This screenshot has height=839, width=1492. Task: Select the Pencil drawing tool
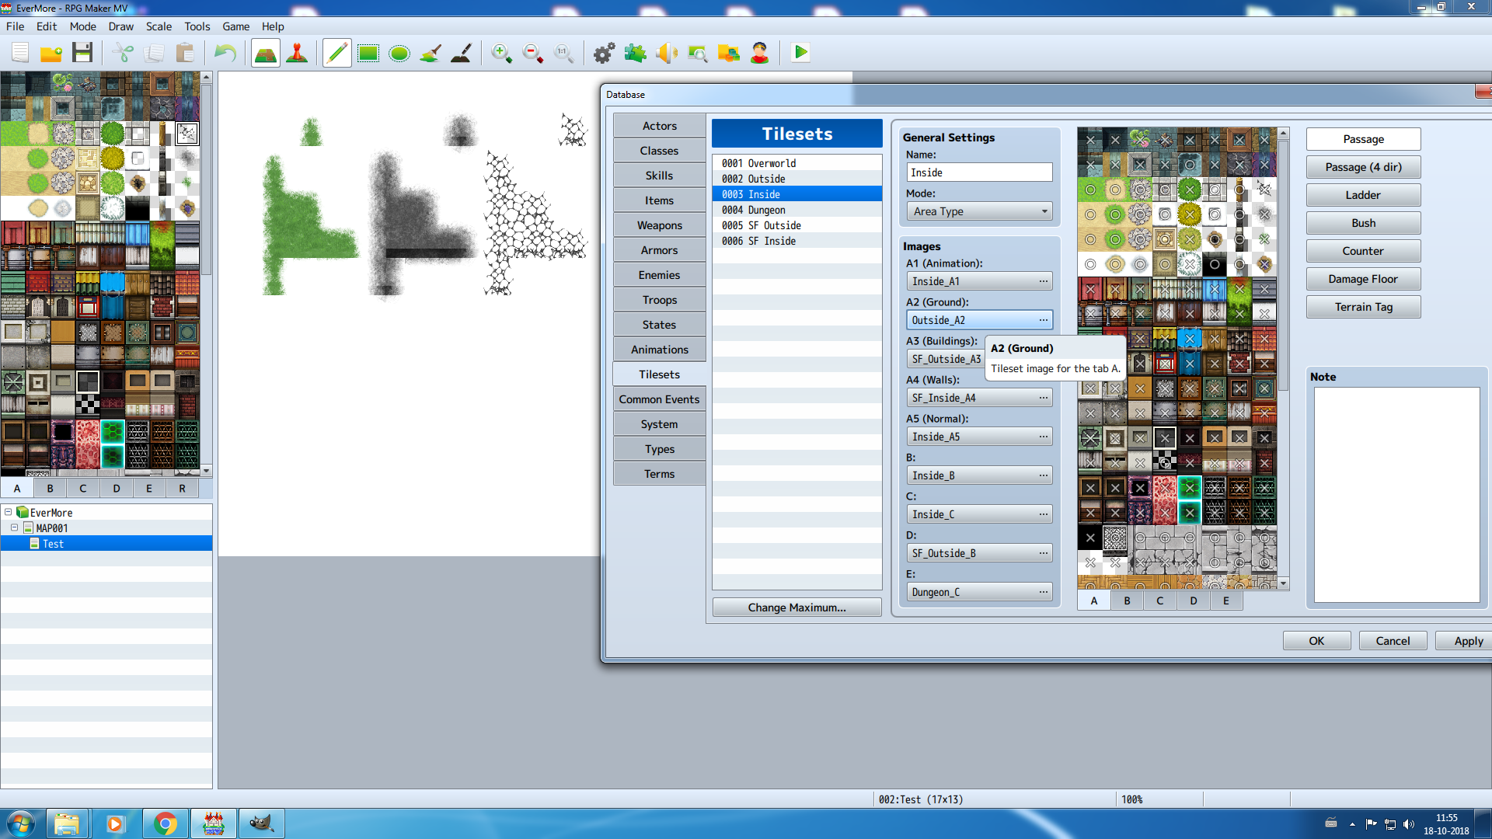coord(337,53)
